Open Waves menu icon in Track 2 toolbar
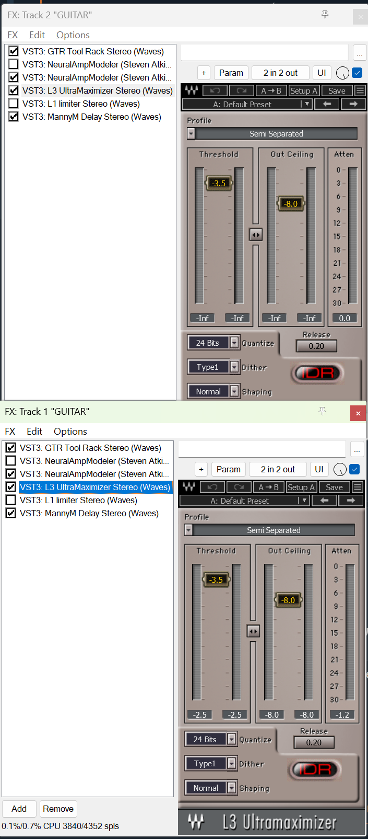The image size is (368, 839). pyautogui.click(x=360, y=90)
